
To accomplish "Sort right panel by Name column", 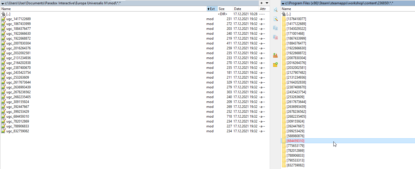I will pyautogui.click(x=348, y=9).
